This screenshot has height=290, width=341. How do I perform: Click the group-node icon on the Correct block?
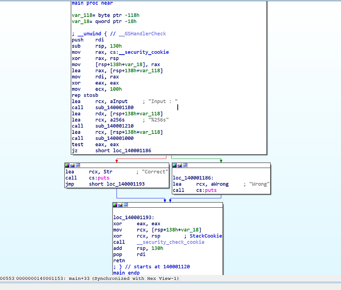point(78,165)
